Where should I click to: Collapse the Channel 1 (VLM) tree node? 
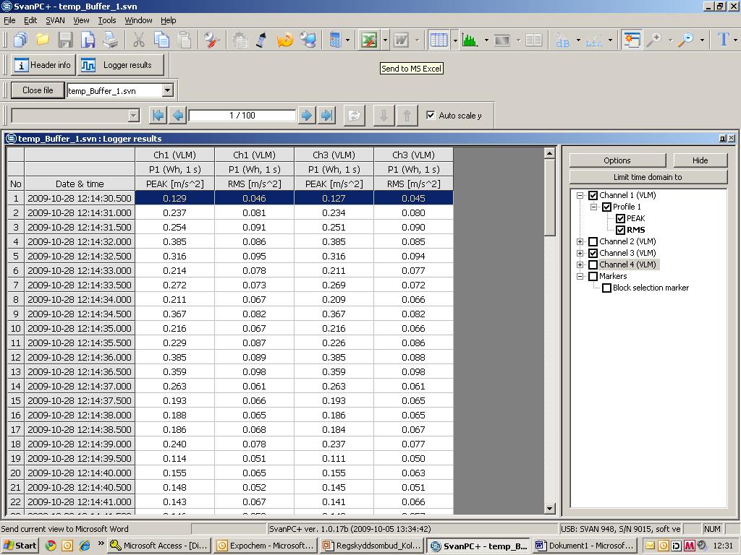pyautogui.click(x=580, y=195)
